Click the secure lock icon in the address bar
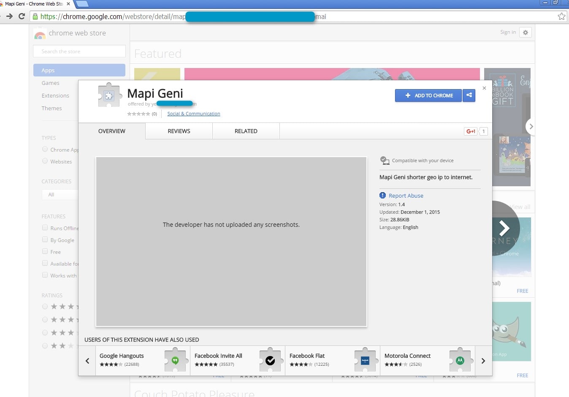The image size is (569, 397). [x=35, y=16]
